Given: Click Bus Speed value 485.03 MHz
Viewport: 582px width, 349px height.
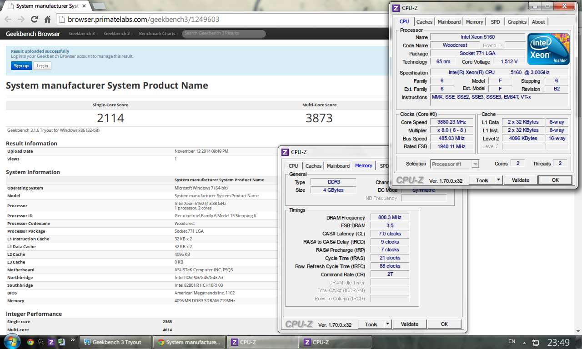Looking at the screenshot, I should click(452, 139).
